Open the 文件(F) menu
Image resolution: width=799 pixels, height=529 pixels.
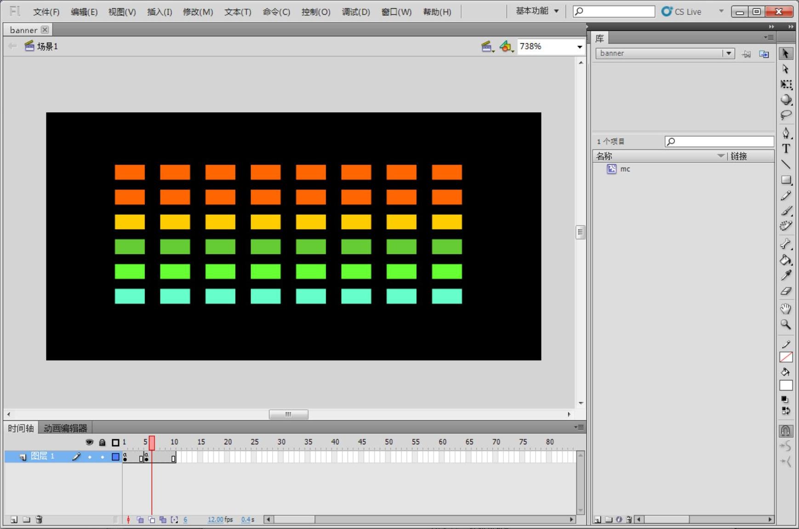46,11
